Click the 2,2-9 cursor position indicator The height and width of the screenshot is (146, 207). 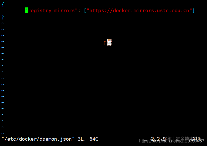point(158,139)
